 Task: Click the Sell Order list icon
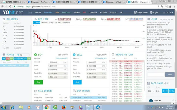[x=36, y=91]
